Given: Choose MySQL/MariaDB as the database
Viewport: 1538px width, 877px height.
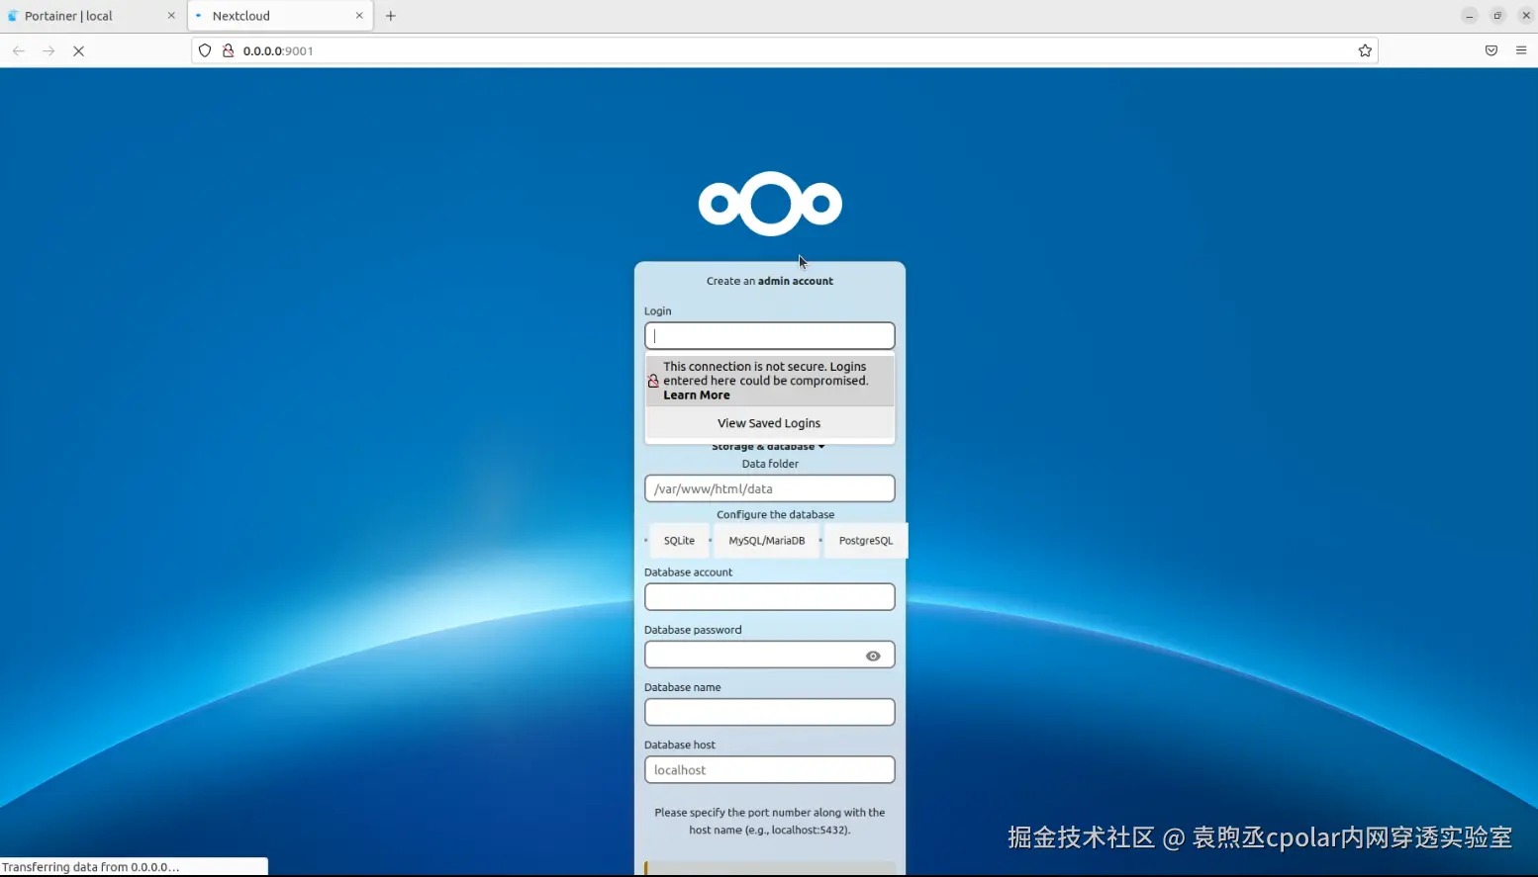Looking at the screenshot, I should 767,541.
